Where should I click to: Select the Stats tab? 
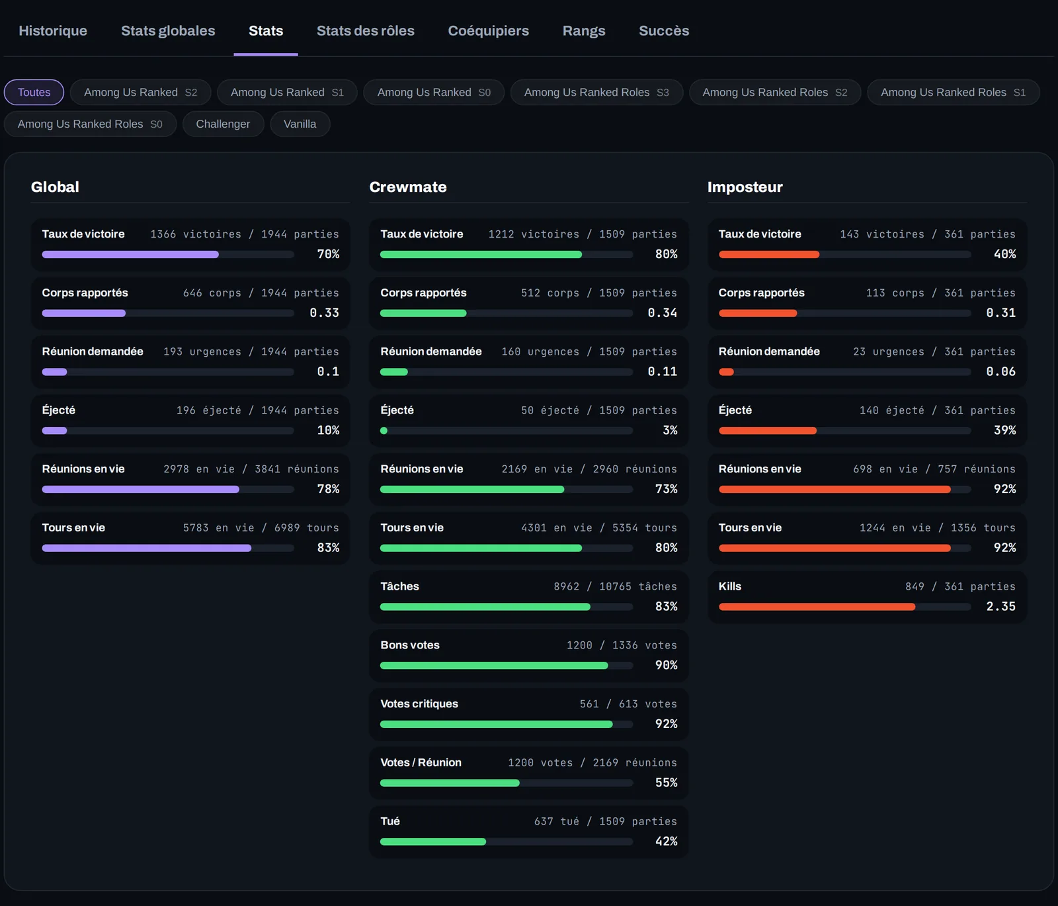tap(266, 30)
